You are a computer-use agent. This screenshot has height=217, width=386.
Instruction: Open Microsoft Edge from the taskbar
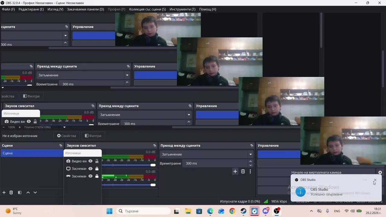210,211
